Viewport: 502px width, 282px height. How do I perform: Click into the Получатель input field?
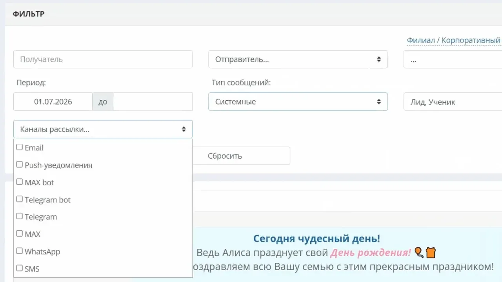[103, 60]
